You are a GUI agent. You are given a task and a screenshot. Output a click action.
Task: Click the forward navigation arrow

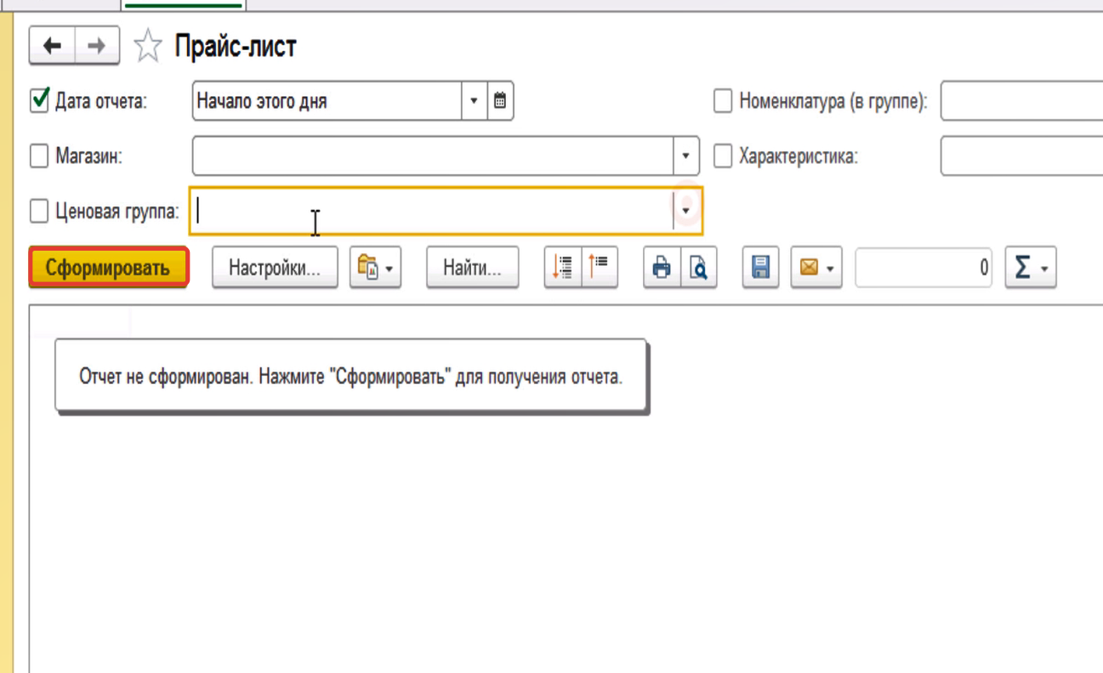tap(97, 46)
